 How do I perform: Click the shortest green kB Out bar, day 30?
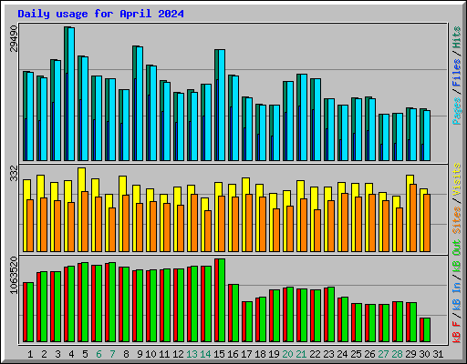pyautogui.click(x=427, y=330)
